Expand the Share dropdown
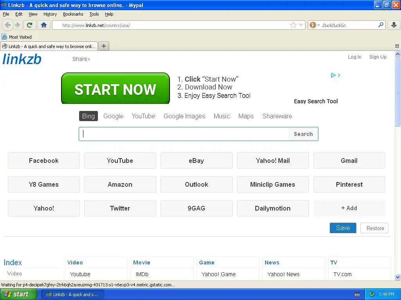The height and width of the screenshot is (300, 401). click(81, 59)
